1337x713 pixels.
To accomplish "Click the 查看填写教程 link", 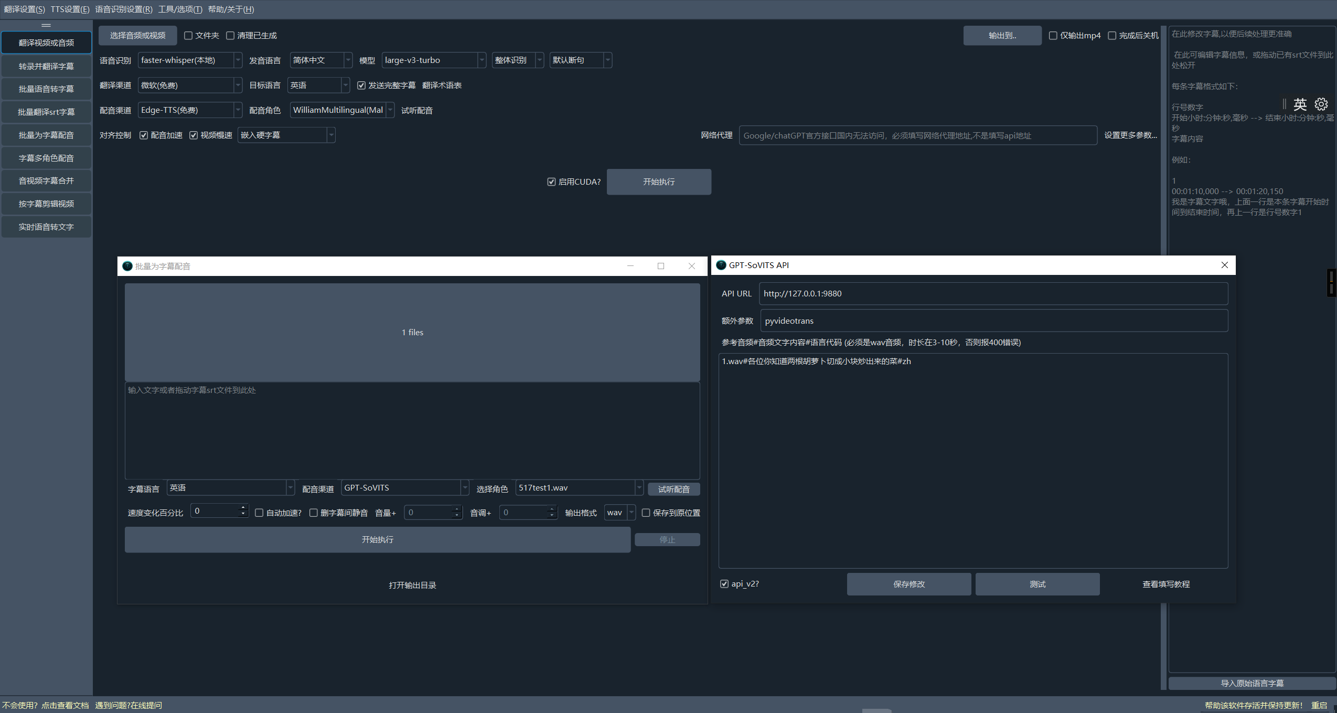I will tap(1165, 584).
